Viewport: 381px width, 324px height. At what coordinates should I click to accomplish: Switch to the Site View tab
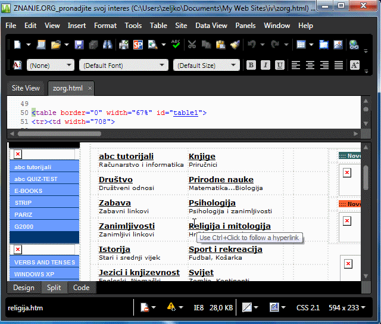click(x=26, y=88)
